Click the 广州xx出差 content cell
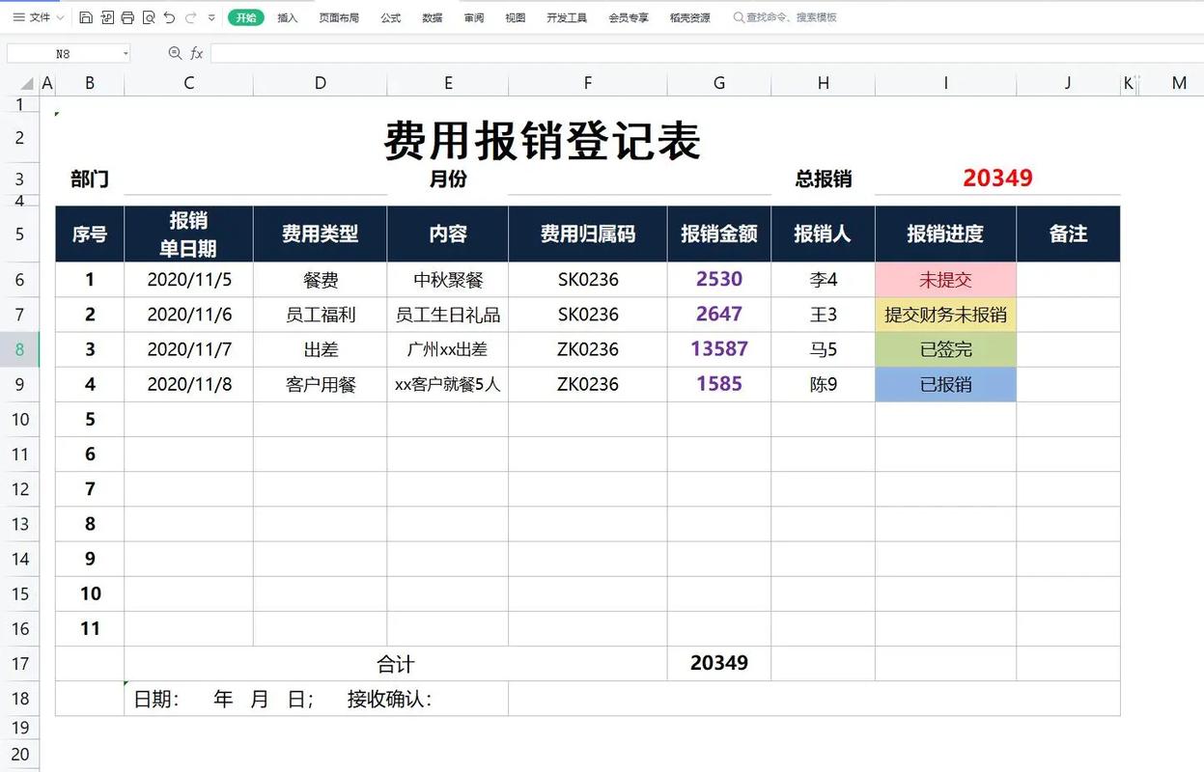Image resolution: width=1204 pixels, height=772 pixels. pos(448,349)
